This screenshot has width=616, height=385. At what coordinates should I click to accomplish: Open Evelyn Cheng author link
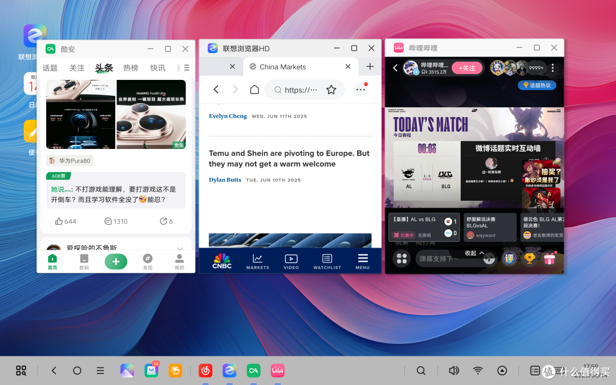point(228,116)
